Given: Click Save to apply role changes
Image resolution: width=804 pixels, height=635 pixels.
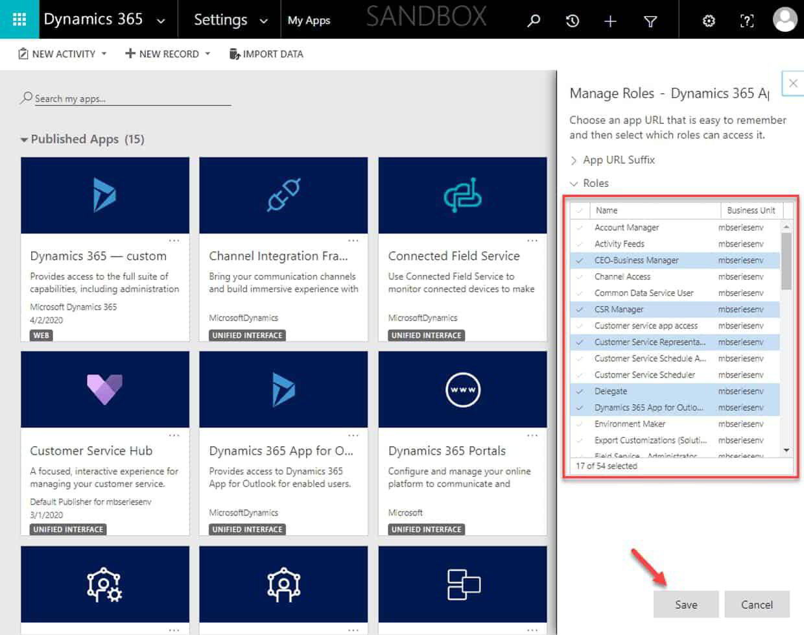Looking at the screenshot, I should pyautogui.click(x=685, y=604).
